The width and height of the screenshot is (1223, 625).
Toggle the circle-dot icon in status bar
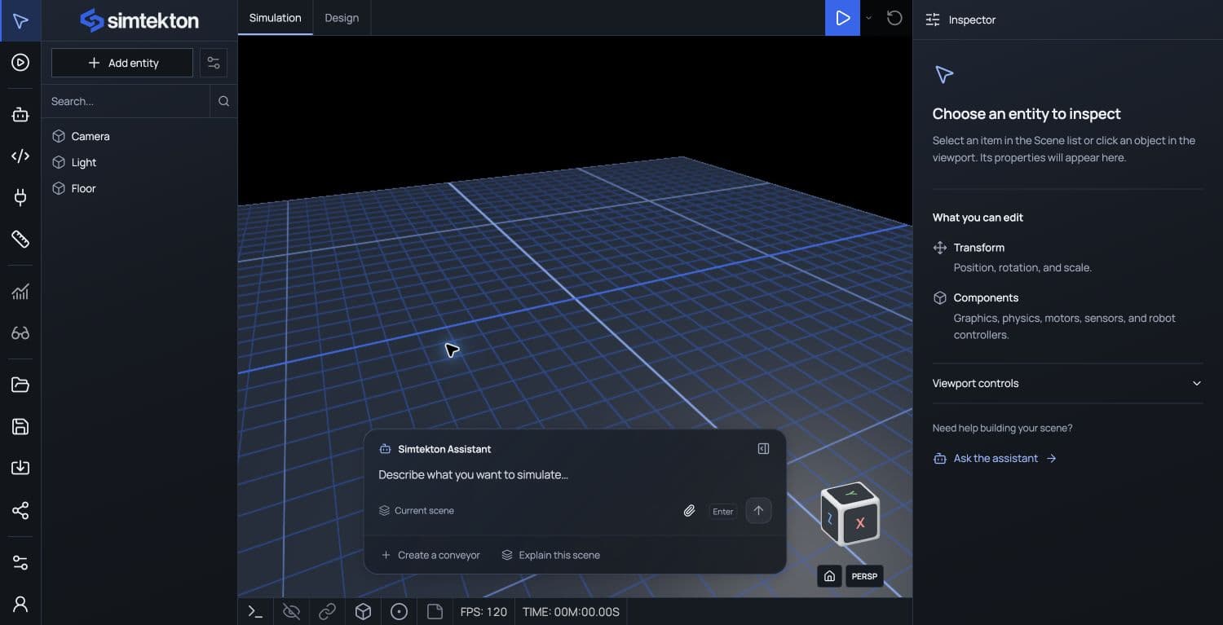coord(399,611)
